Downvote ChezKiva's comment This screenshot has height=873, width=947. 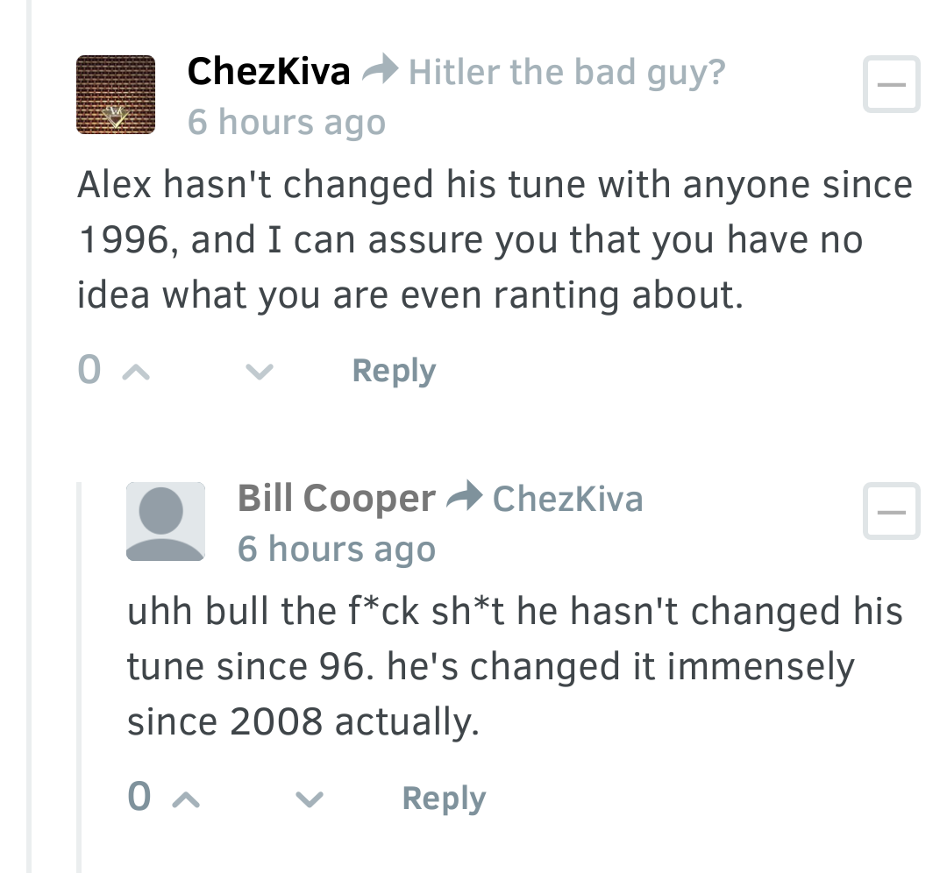click(260, 372)
